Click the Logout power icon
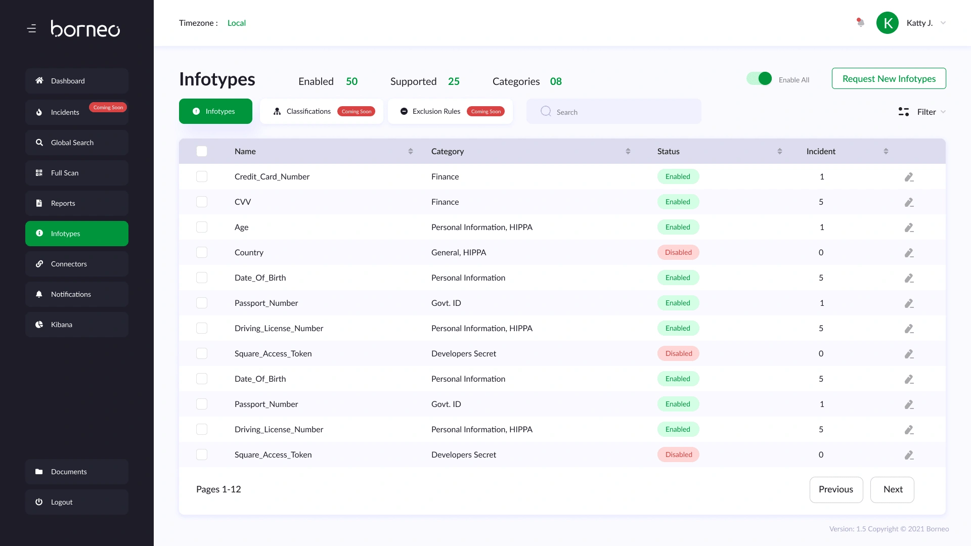 point(39,502)
